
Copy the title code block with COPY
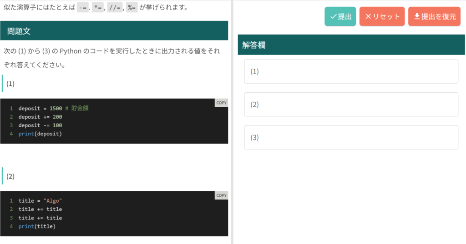[x=221, y=195]
